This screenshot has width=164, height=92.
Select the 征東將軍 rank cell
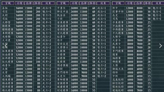coord(8,51)
